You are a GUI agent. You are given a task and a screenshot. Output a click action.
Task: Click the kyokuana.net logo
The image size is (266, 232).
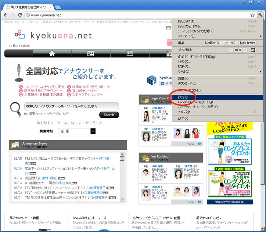coord(53,35)
